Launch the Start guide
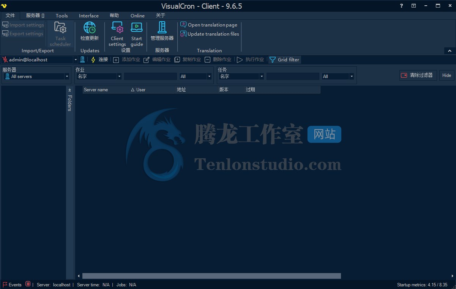The image size is (456, 289). pyautogui.click(x=137, y=34)
